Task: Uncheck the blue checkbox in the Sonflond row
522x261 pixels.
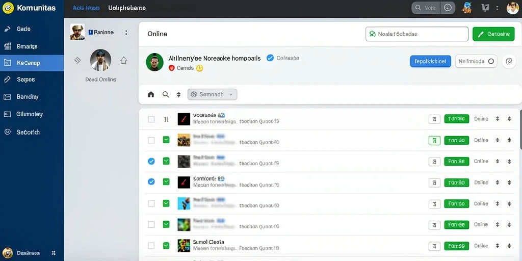Action: point(151,182)
